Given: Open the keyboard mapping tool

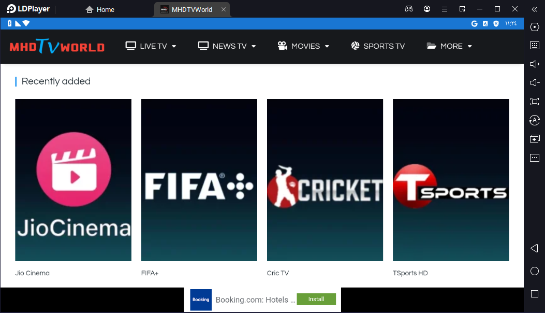Looking at the screenshot, I should [x=535, y=45].
